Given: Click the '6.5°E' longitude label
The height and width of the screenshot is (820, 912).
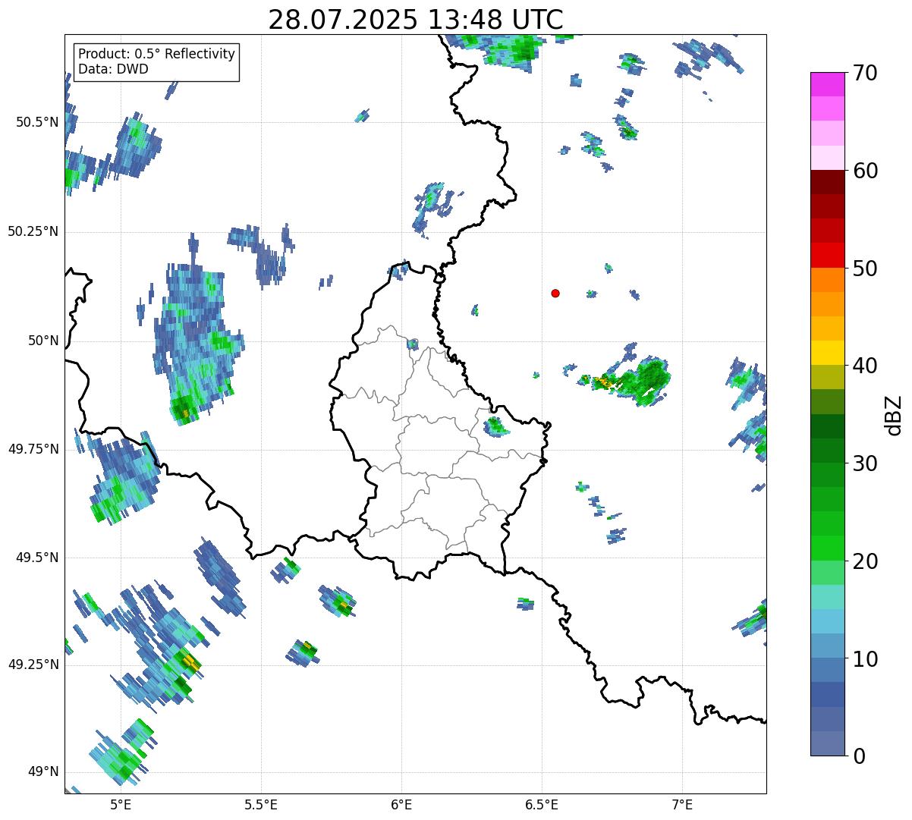Looking at the screenshot, I should 542,805.
